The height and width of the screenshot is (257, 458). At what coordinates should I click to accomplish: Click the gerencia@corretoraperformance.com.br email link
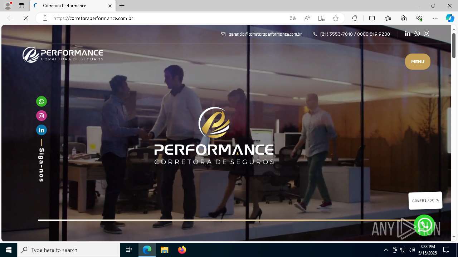(265, 34)
